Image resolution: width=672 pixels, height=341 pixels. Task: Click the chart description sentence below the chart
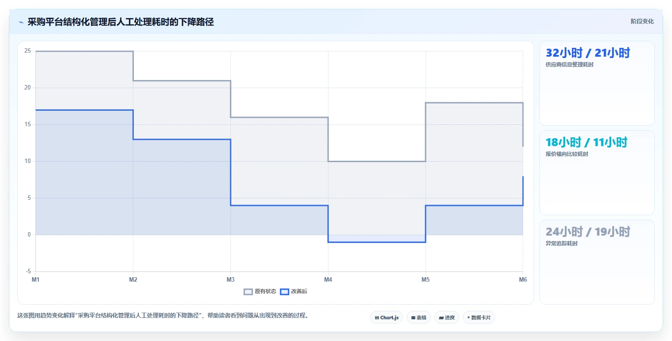[x=163, y=316]
